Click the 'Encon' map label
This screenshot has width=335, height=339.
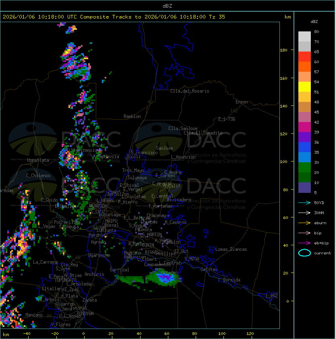(x=242, y=102)
